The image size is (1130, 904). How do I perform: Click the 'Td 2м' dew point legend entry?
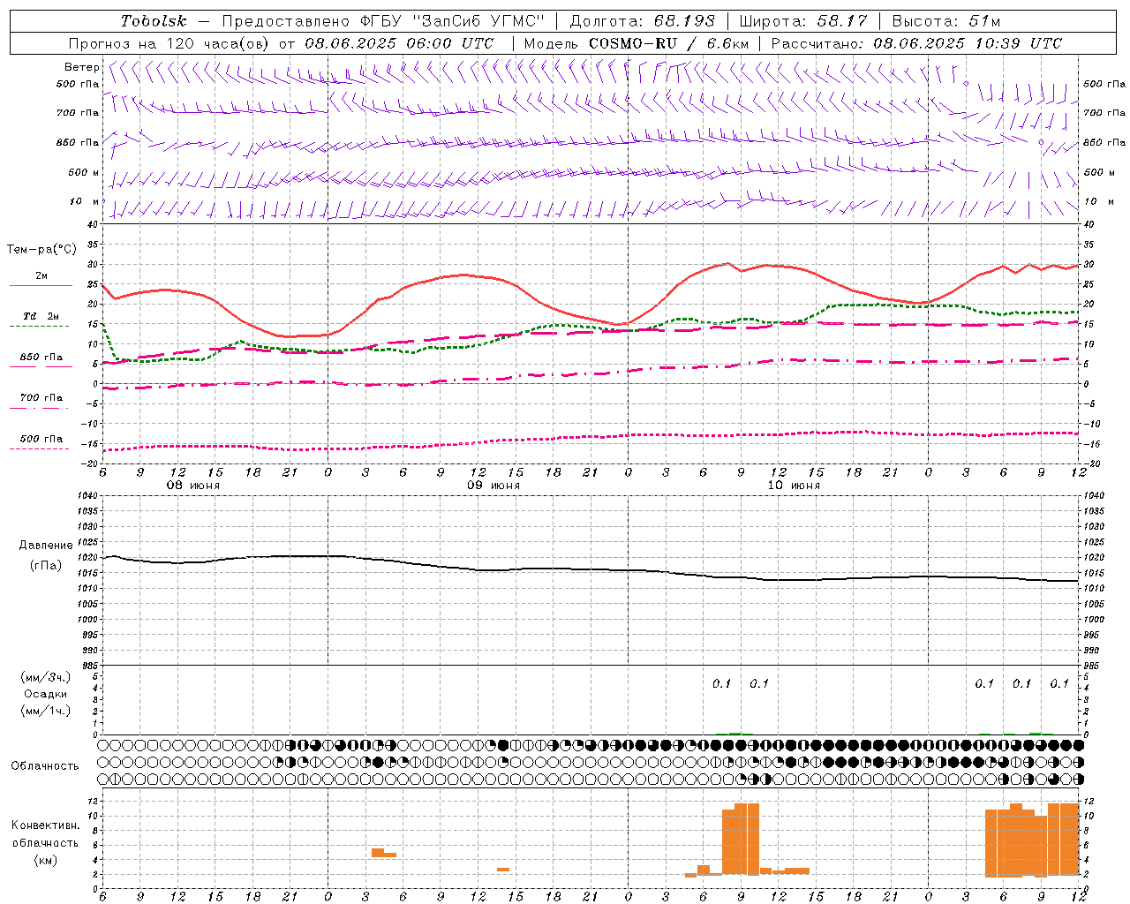[x=41, y=316]
